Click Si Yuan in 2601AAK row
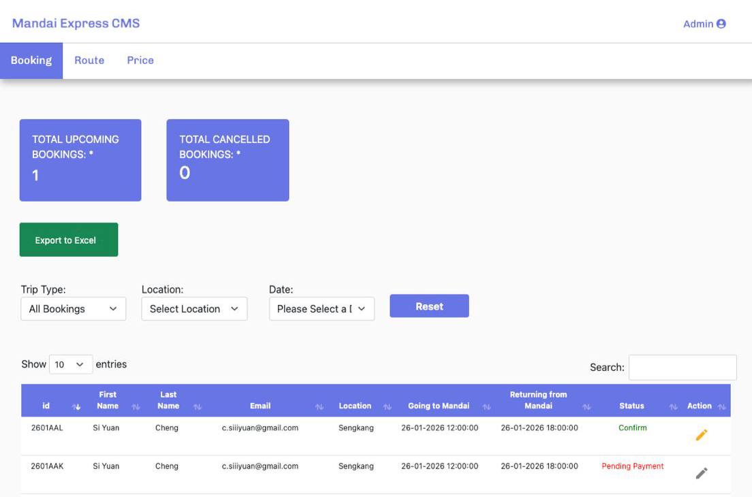 click(x=106, y=466)
